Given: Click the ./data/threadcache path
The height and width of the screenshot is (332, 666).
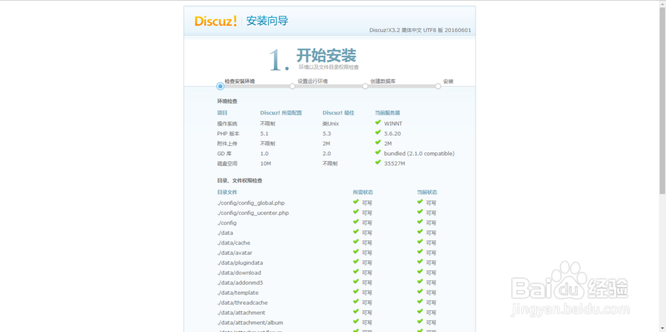Looking at the screenshot, I should pos(242,303).
